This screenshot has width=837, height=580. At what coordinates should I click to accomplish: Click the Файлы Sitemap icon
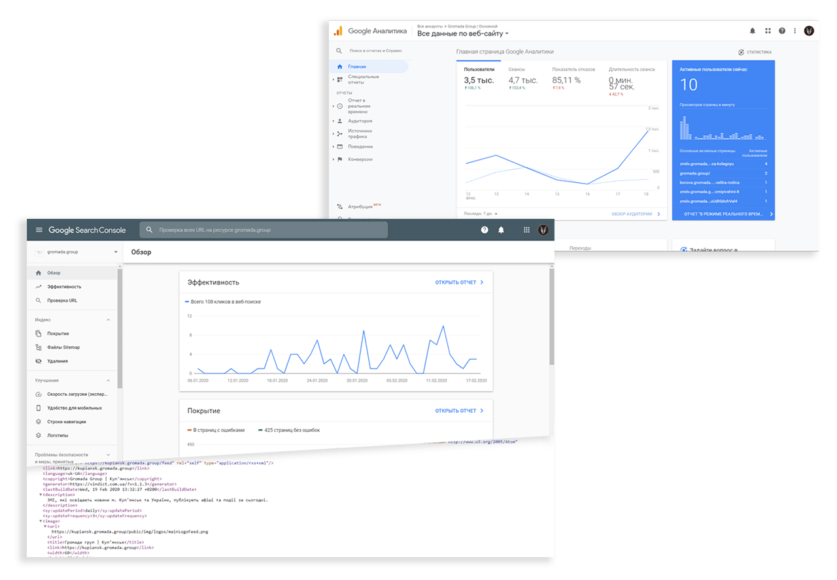pos(39,347)
